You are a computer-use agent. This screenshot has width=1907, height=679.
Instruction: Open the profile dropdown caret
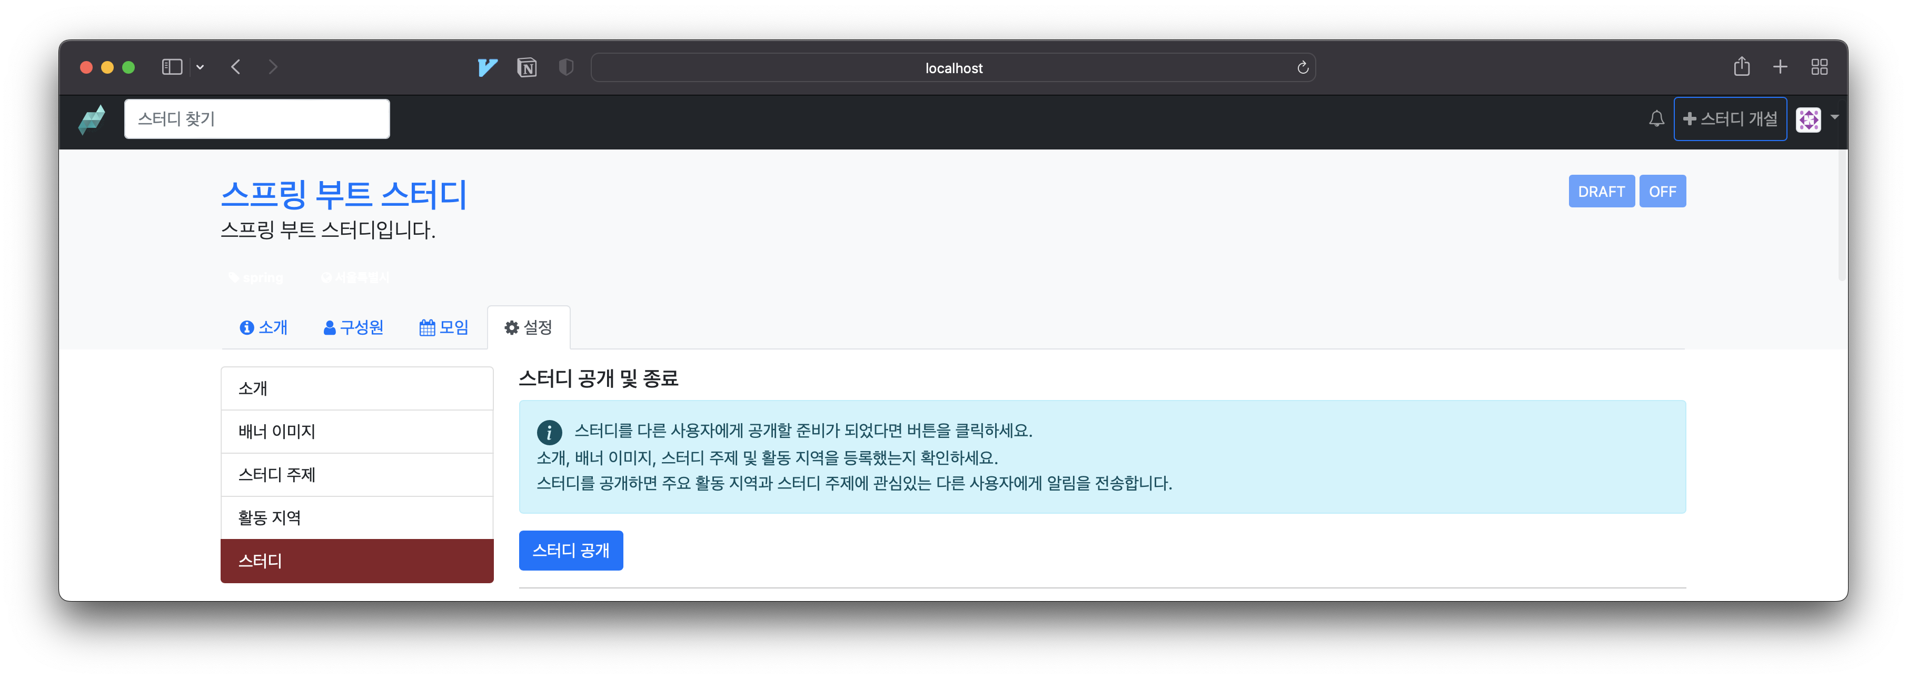pos(1834,117)
